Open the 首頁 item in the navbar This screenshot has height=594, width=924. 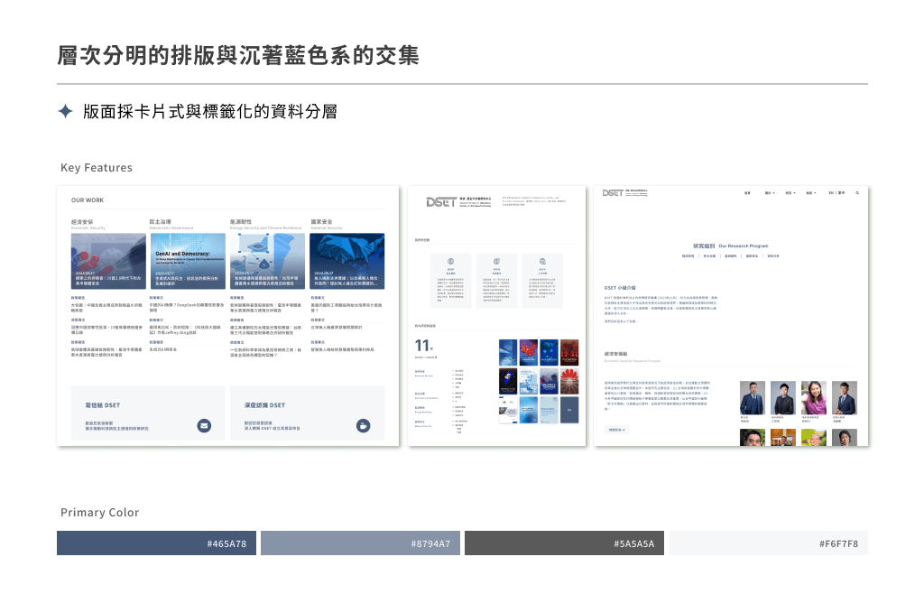[x=747, y=193]
